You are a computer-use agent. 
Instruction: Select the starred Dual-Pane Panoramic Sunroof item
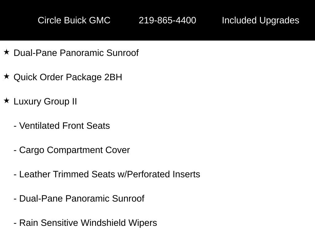(x=76, y=53)
